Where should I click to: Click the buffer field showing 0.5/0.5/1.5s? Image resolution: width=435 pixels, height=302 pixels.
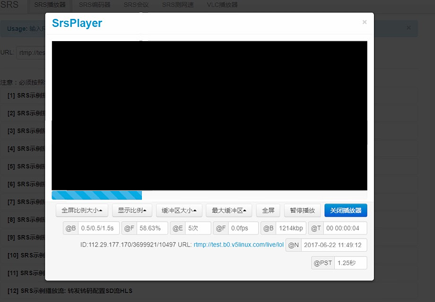click(x=98, y=228)
